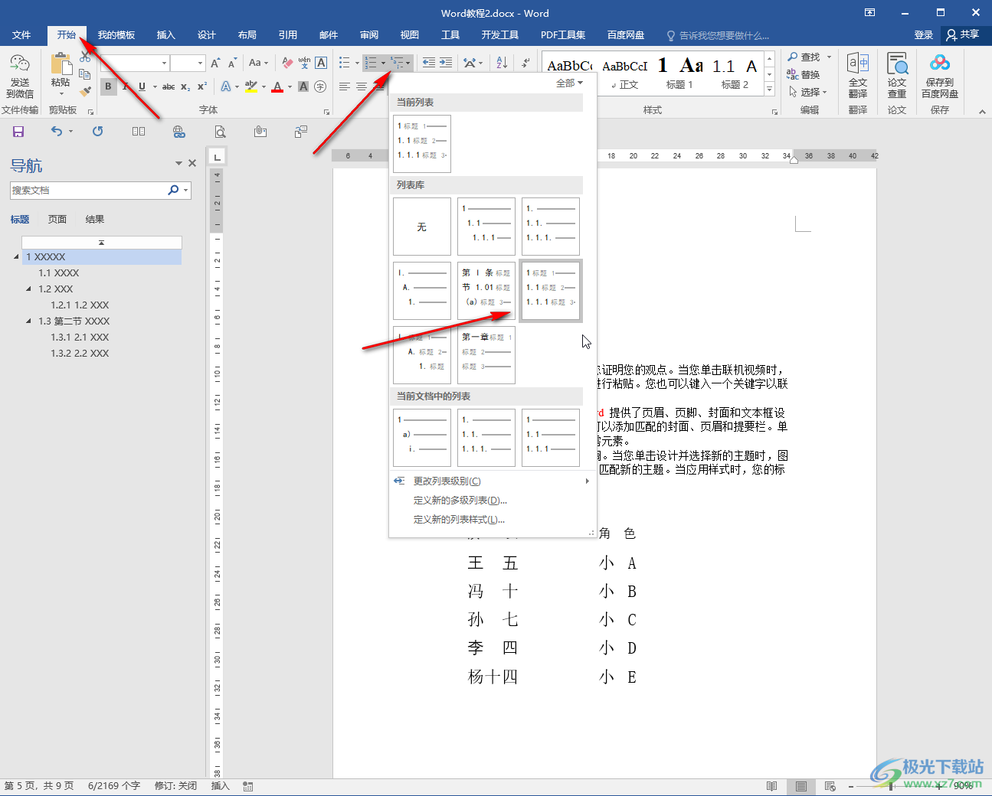Apply character border icon

click(x=322, y=63)
